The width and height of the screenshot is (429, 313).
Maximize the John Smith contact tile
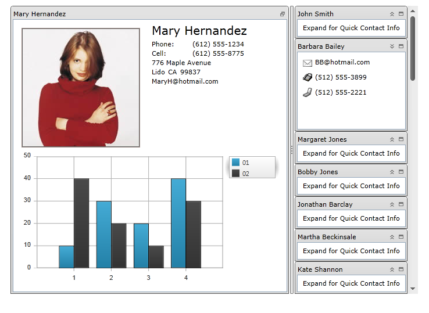[401, 14]
